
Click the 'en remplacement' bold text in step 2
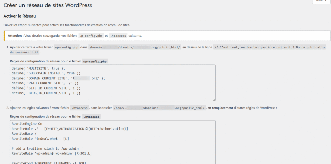[x=220, y=108]
